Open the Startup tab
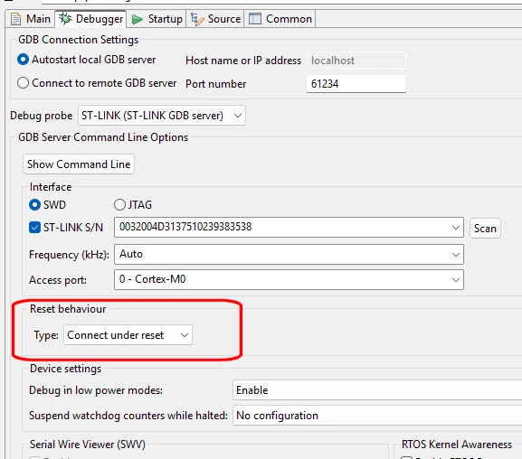 click(x=157, y=19)
